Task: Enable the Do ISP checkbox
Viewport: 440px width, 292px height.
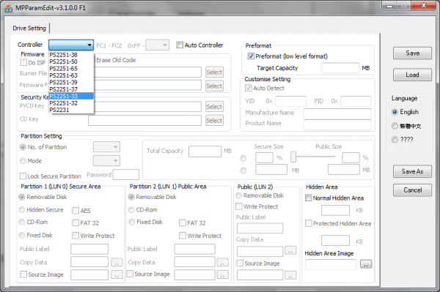Action: (x=23, y=62)
